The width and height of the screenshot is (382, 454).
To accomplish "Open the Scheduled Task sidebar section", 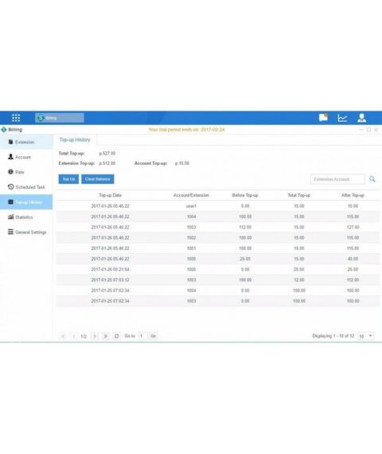I will click(x=26, y=187).
